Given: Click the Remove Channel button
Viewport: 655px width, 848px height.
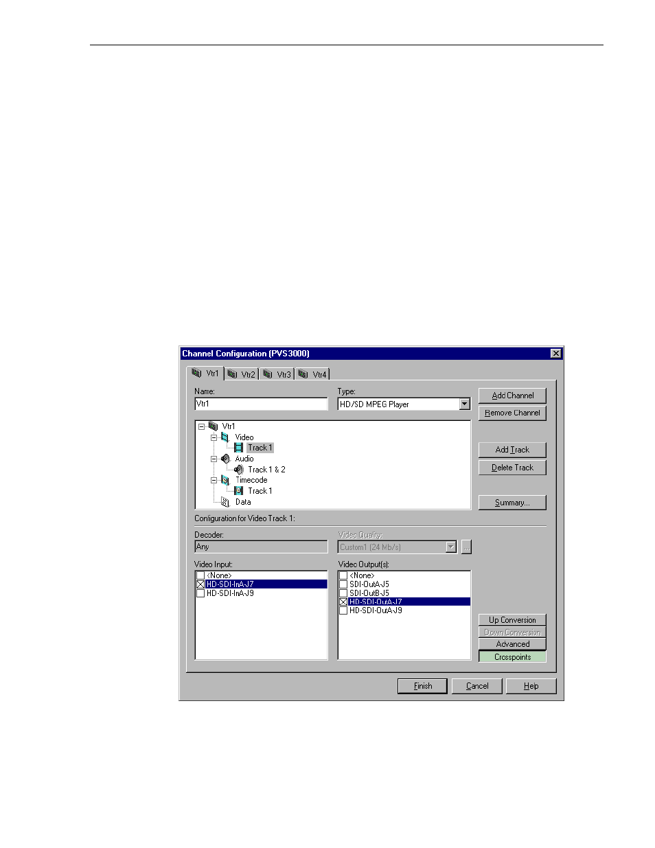Looking at the screenshot, I should click(x=512, y=413).
